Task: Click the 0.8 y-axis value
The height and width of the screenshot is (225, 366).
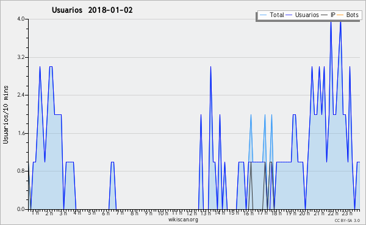Action: click(x=21, y=171)
